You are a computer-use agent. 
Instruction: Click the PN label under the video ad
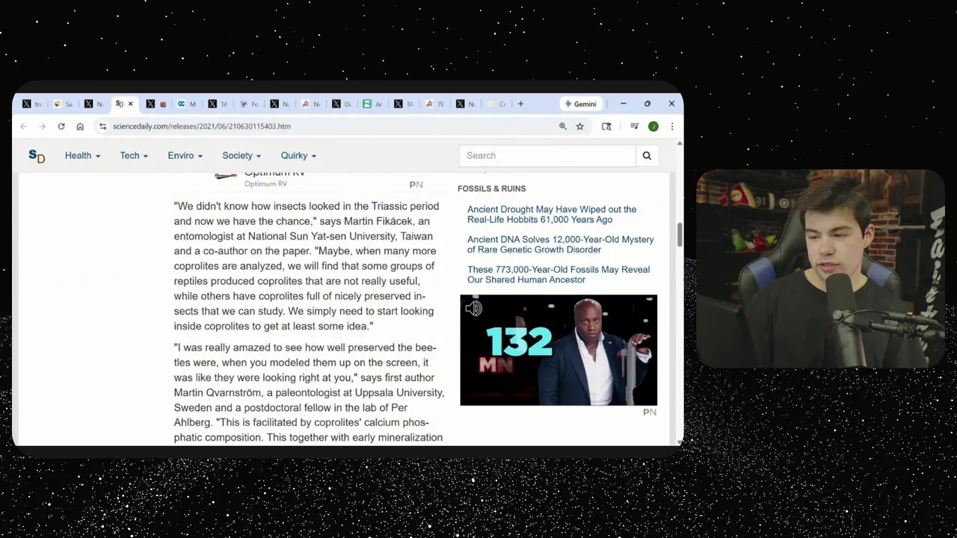(x=649, y=412)
